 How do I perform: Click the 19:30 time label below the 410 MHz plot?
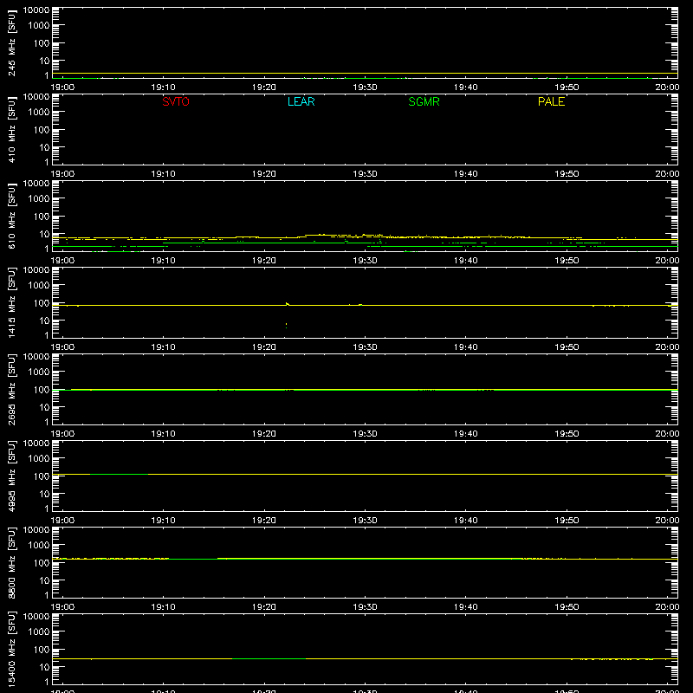click(x=365, y=174)
